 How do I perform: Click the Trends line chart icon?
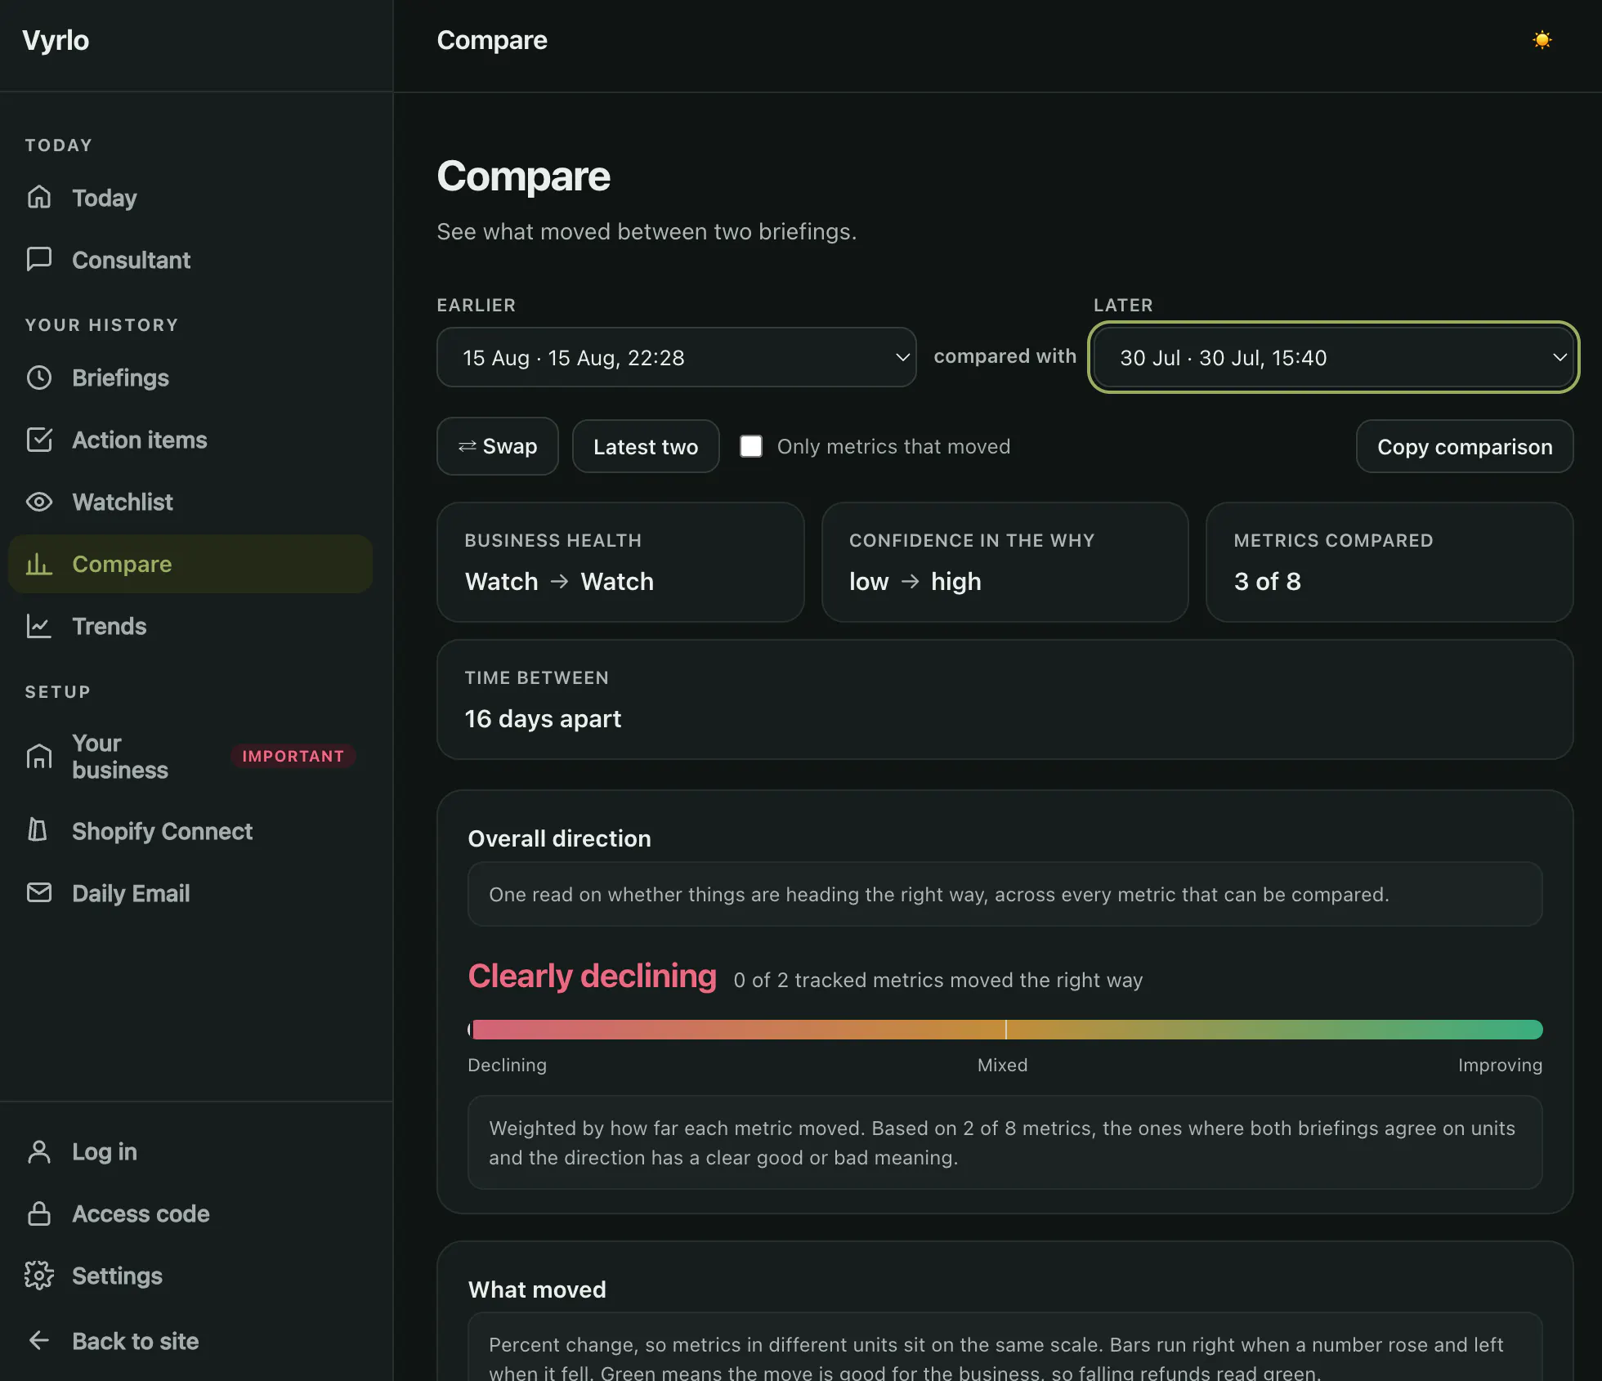[x=39, y=626]
